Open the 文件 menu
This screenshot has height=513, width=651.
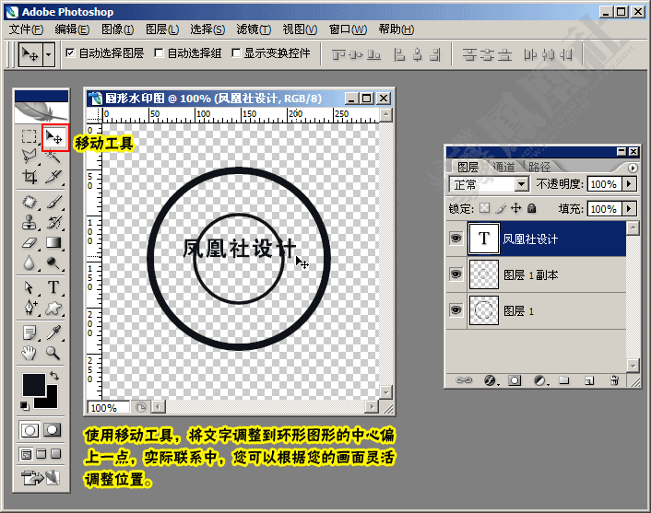tap(26, 29)
